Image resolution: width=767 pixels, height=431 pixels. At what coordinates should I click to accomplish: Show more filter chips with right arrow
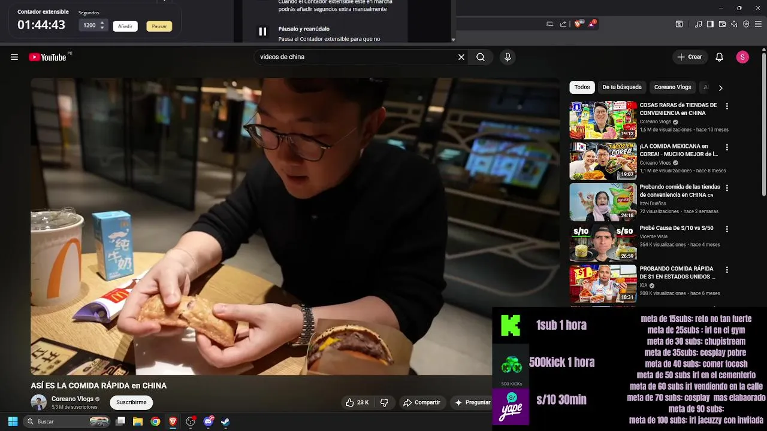coord(720,88)
